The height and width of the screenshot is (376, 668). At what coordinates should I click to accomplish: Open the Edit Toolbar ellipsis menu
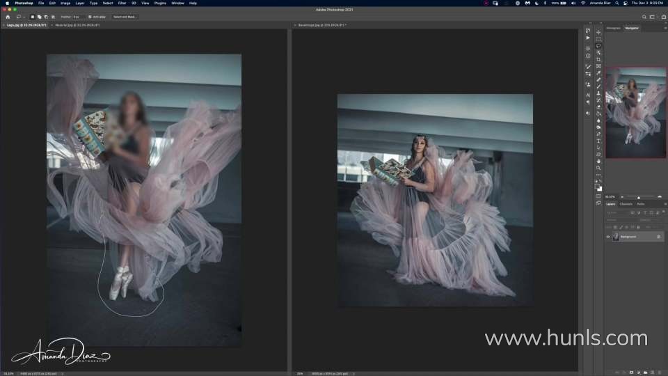coord(598,175)
